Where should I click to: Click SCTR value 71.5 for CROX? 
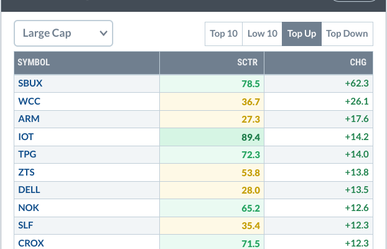click(x=251, y=244)
